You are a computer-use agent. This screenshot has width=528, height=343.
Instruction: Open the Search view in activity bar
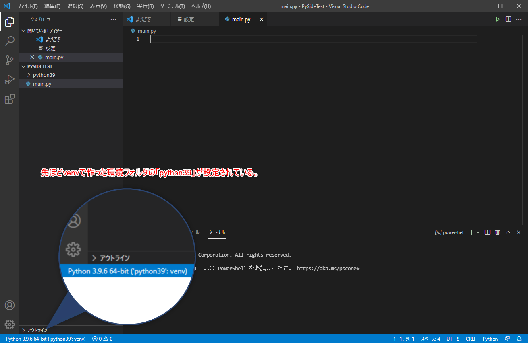(10, 41)
